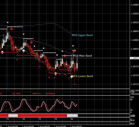
Task: Click the hour 15 time marker
Action: [x=72, y=119]
